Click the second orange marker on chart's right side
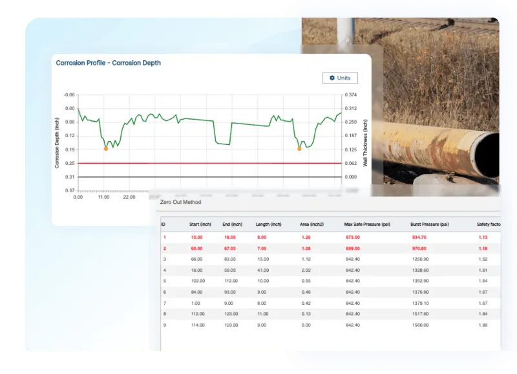The height and width of the screenshot is (374, 517). point(299,149)
